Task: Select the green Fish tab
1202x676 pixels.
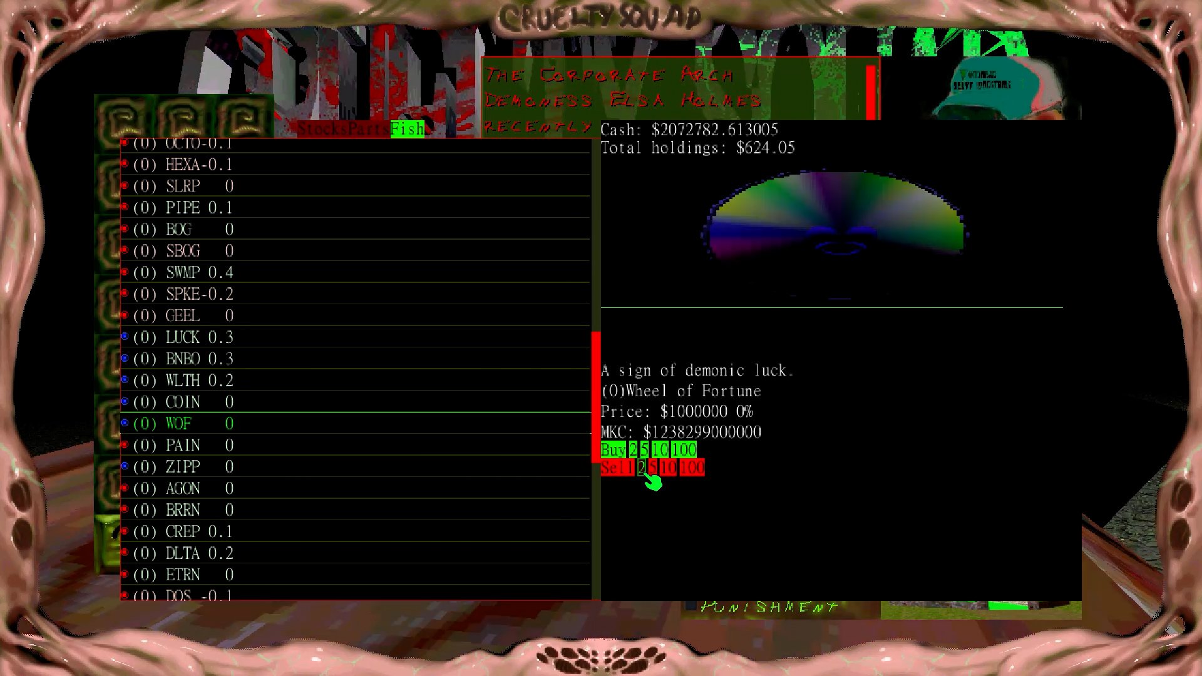Action: tap(407, 129)
